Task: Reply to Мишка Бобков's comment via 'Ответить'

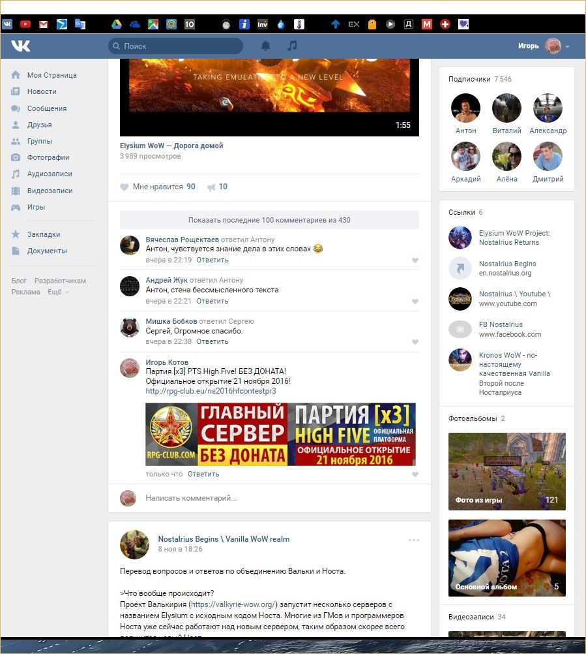Action: click(212, 341)
